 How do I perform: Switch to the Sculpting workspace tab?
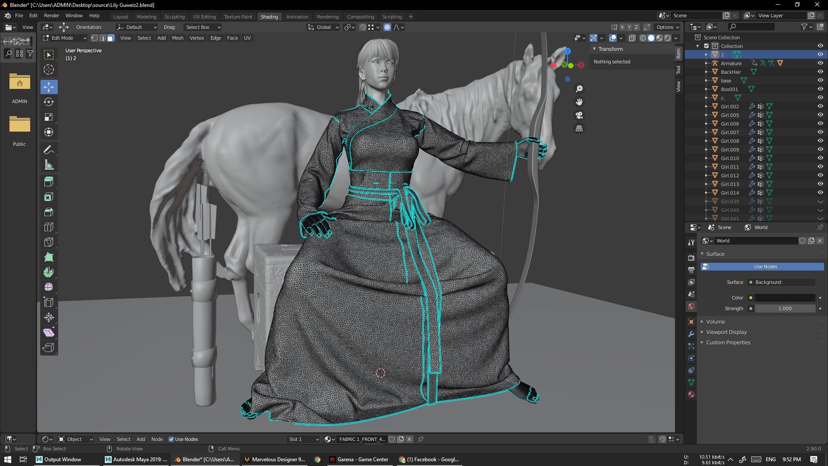pyautogui.click(x=175, y=16)
